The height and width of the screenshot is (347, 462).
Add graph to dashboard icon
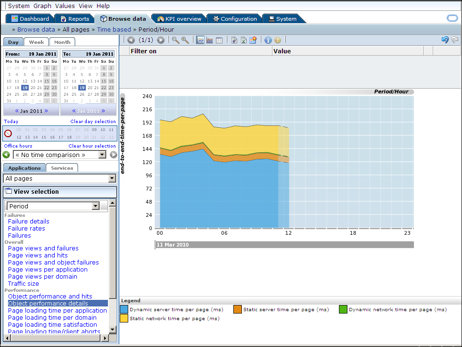click(253, 40)
